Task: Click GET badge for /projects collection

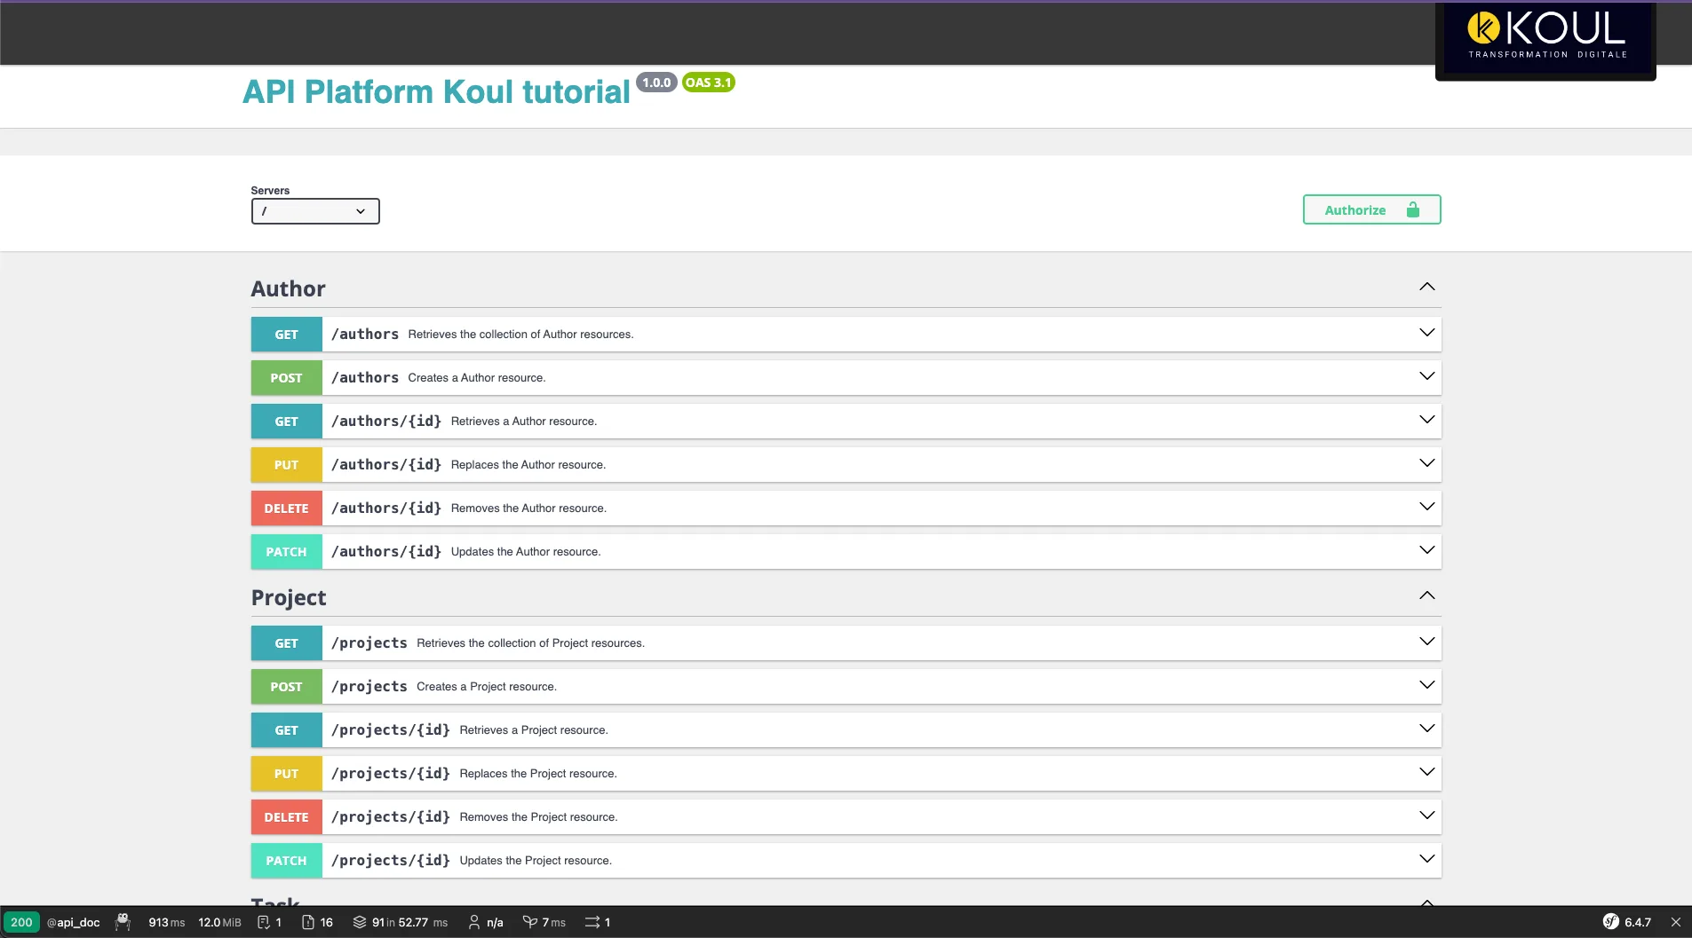Action: click(x=286, y=643)
